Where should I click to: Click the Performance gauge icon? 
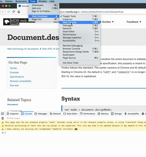[x=81, y=114]
